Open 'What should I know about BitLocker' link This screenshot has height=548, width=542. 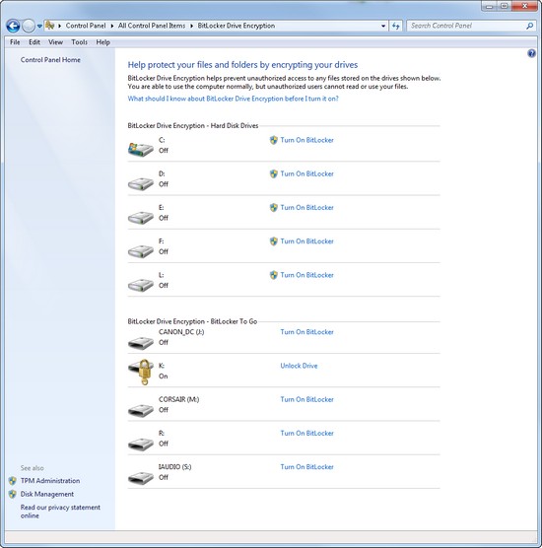point(234,99)
